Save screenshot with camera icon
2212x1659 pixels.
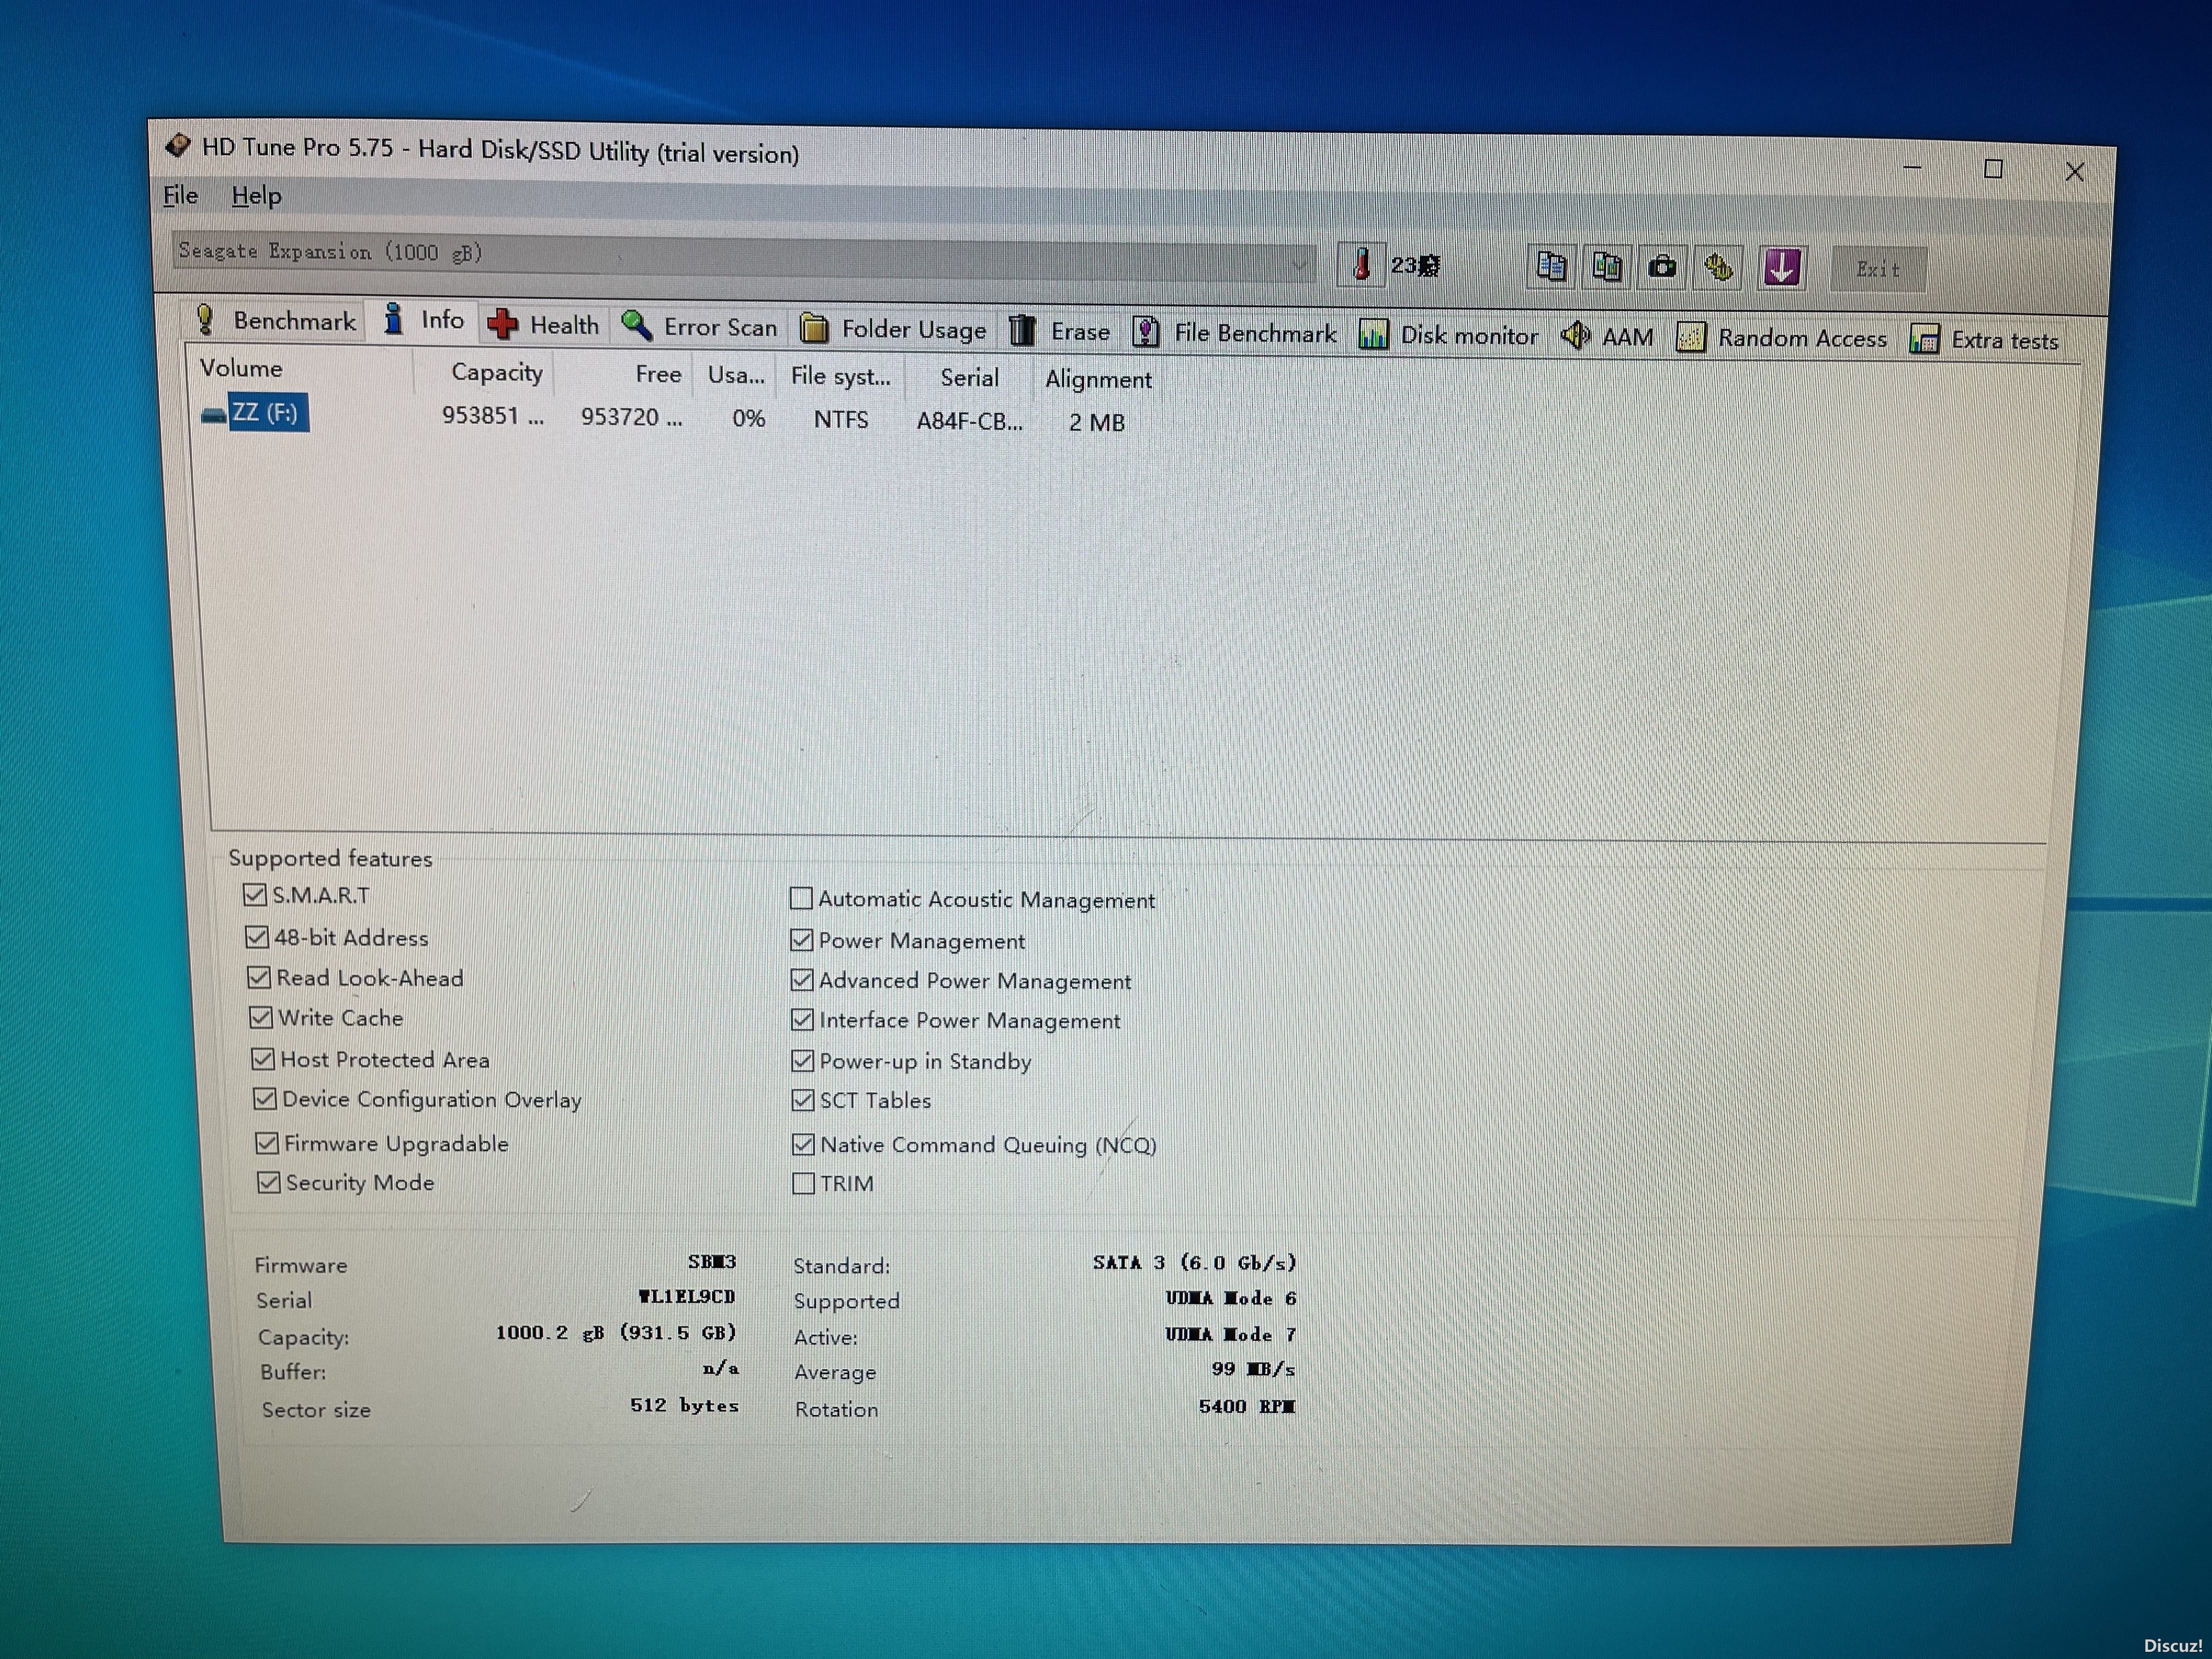[1662, 267]
